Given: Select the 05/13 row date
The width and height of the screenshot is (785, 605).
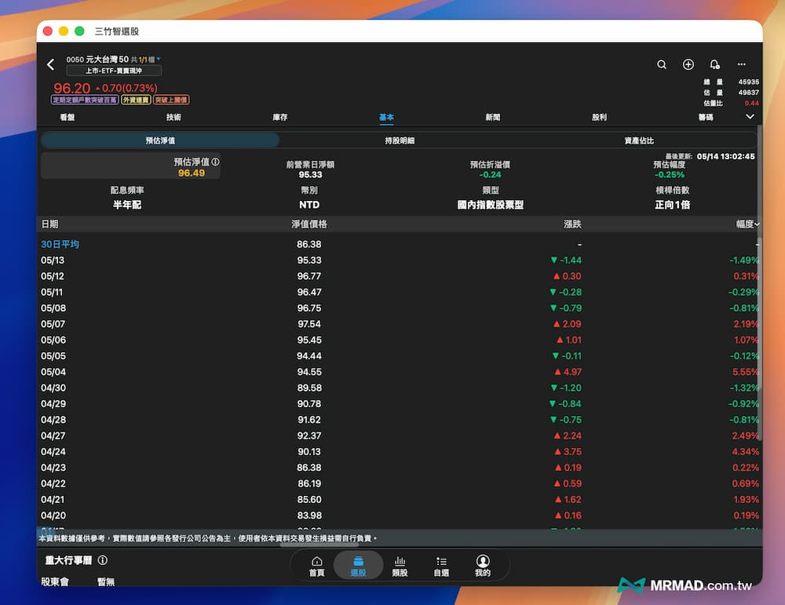Looking at the screenshot, I should [53, 261].
